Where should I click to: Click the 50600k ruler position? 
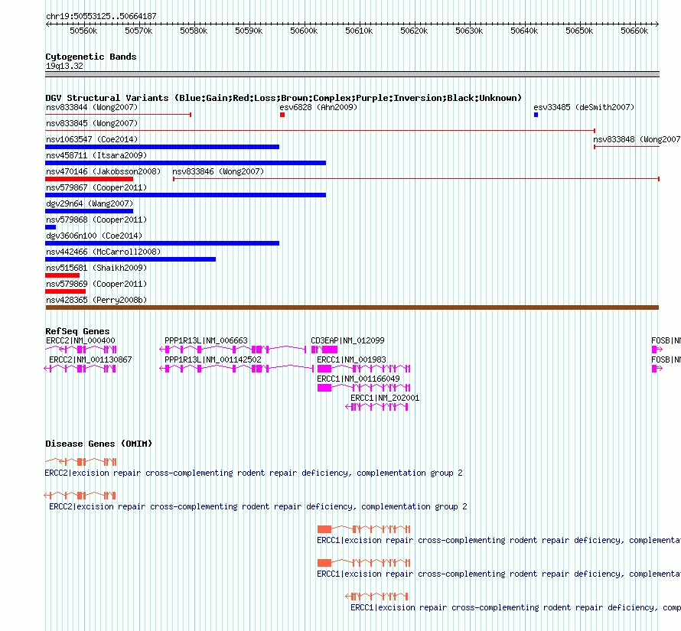[x=304, y=31]
